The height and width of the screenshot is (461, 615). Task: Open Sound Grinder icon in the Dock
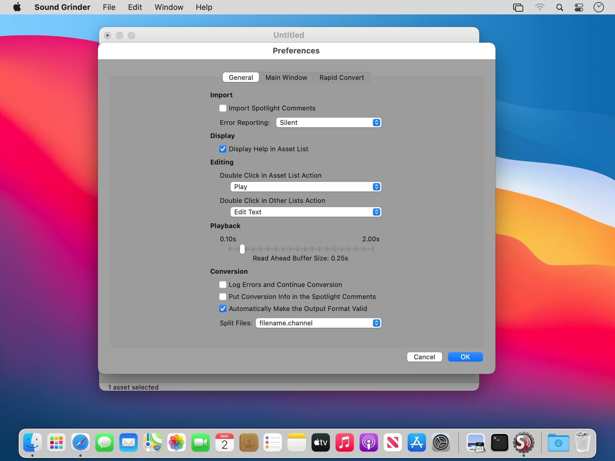(523, 442)
